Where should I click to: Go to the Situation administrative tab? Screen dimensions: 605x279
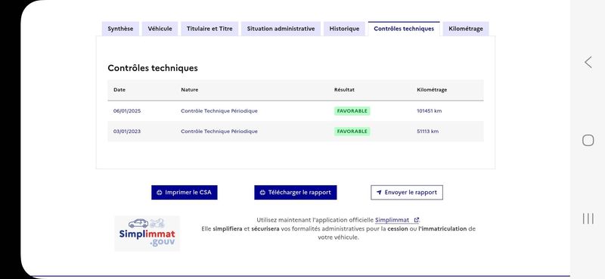(x=281, y=29)
